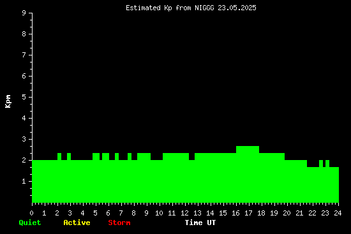Click the Kp value 7 label
351x234 pixels.
click(x=24, y=55)
